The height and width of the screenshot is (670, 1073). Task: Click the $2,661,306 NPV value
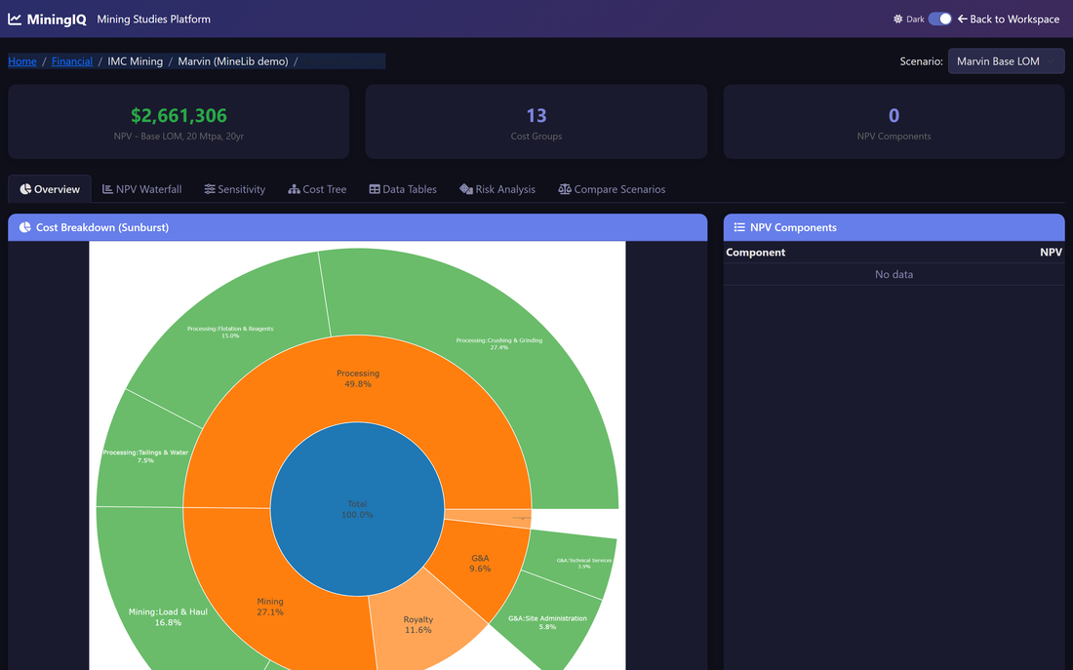[179, 115]
